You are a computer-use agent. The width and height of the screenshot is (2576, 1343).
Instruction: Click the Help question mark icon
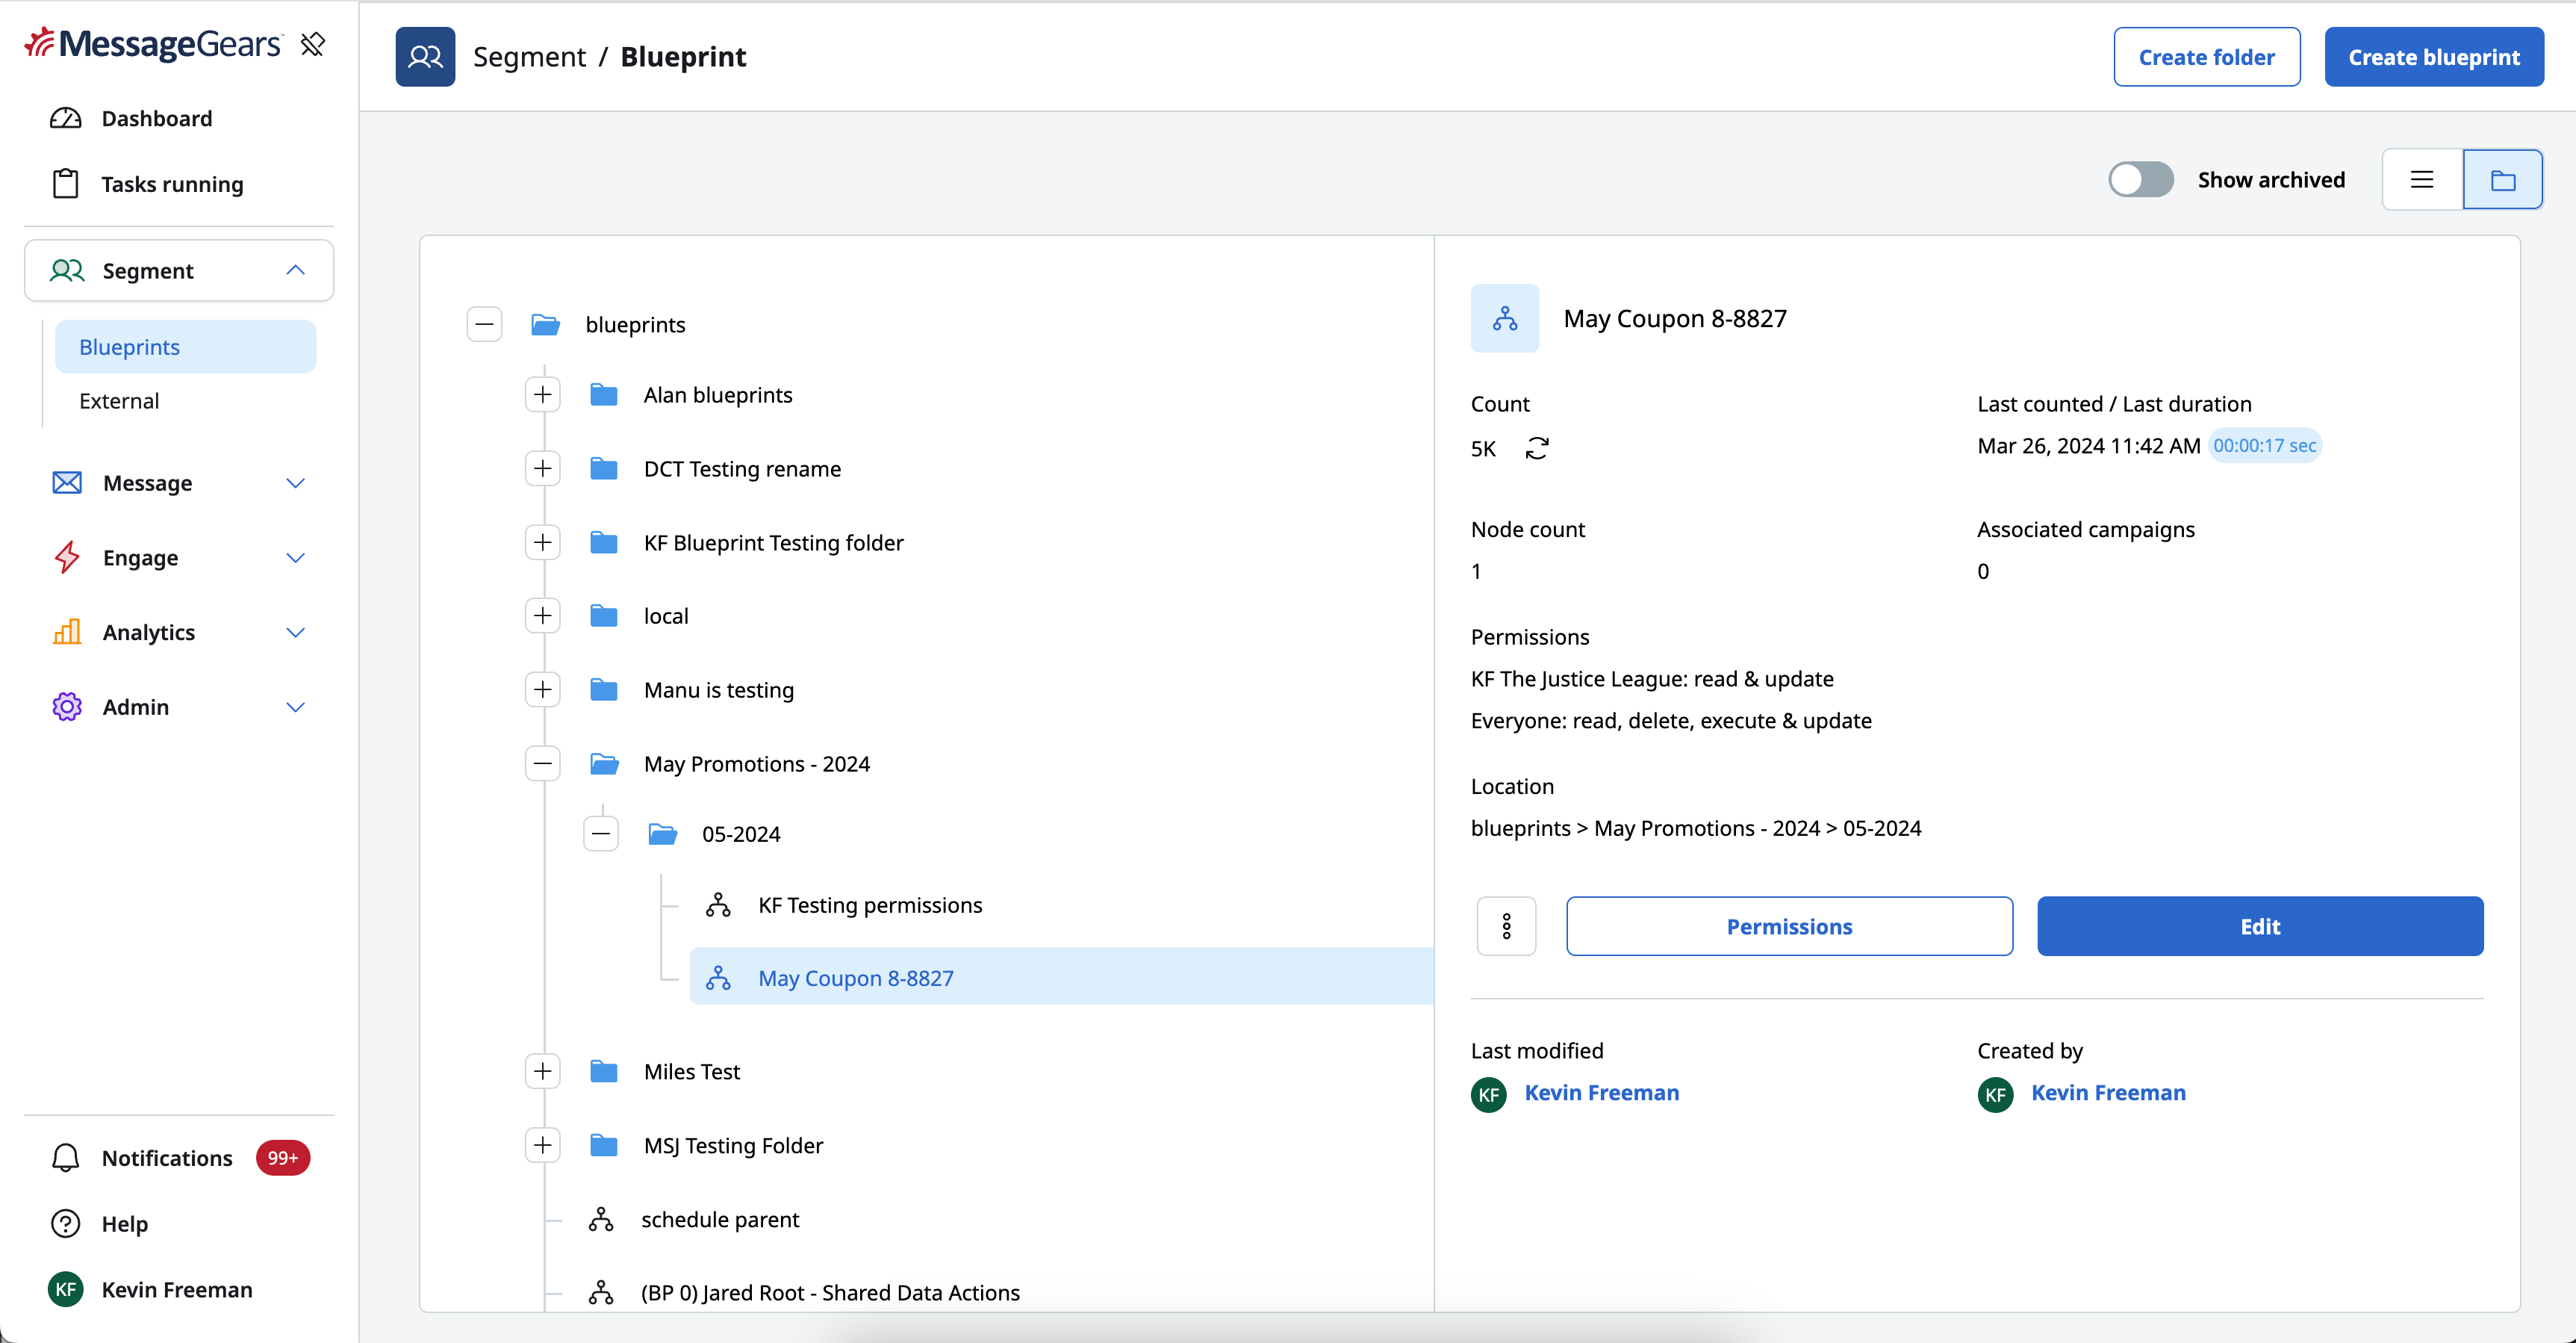click(x=66, y=1223)
